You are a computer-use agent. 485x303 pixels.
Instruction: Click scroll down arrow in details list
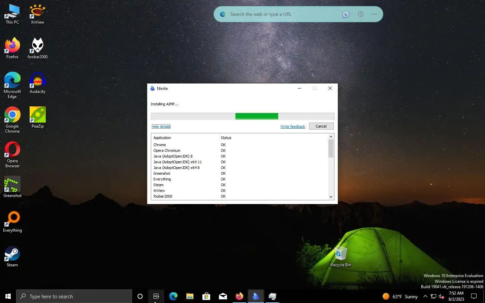(x=331, y=197)
